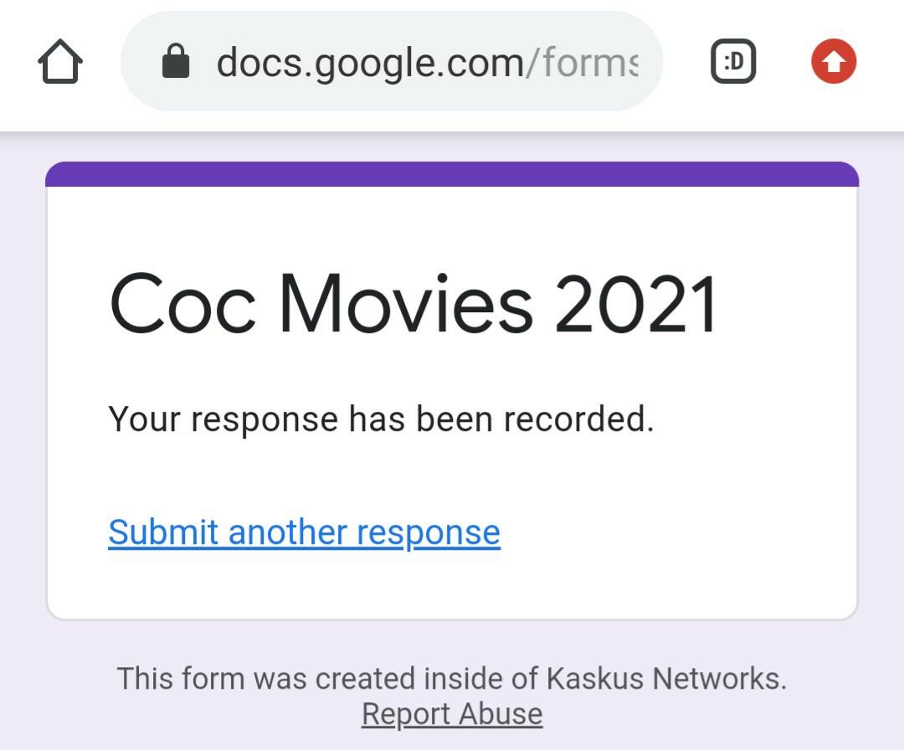Select the padlock inside the address bar
The height and width of the screenshot is (750, 904).
tap(174, 61)
